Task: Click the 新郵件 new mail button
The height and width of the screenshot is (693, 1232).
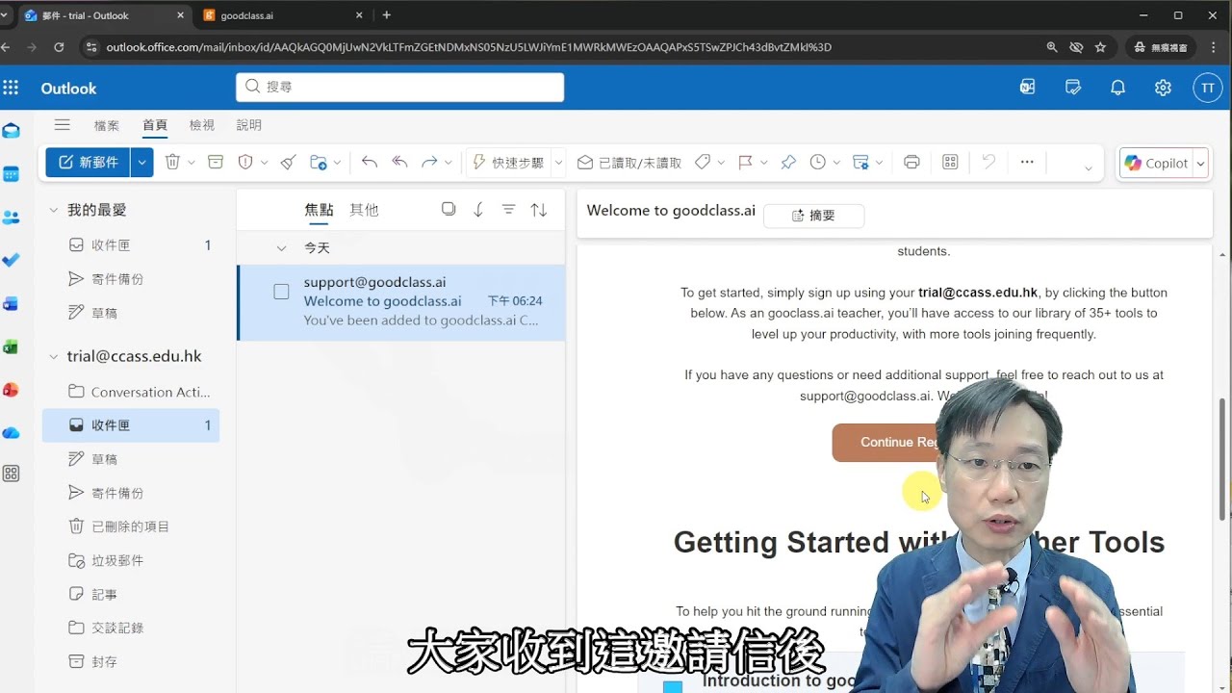Action: click(x=88, y=163)
